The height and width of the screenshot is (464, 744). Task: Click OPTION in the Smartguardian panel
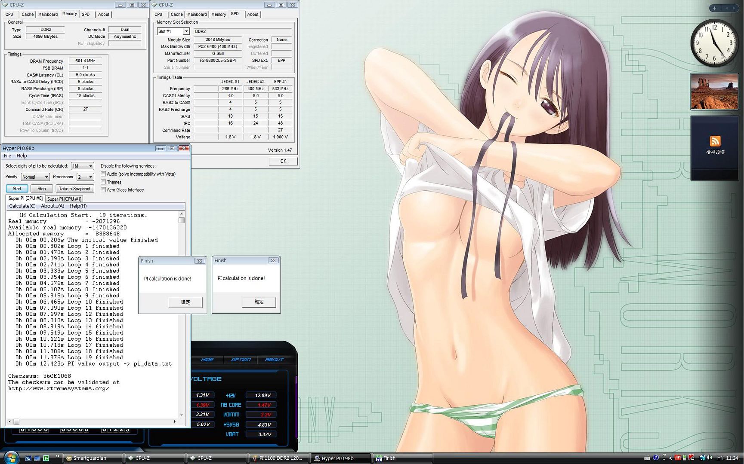coord(241,360)
